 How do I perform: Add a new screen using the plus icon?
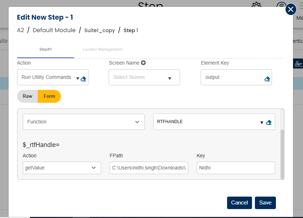(143, 63)
